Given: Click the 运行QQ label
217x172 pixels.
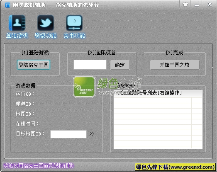Looking at the screenshot, I should pos(25,94).
